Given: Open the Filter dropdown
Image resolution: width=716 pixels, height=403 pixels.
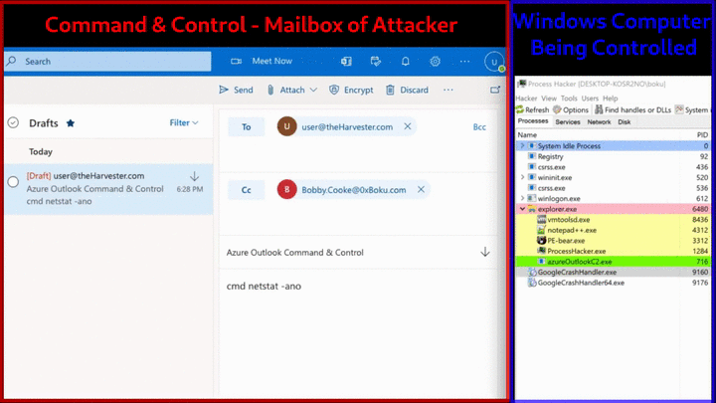Looking at the screenshot, I should [184, 122].
